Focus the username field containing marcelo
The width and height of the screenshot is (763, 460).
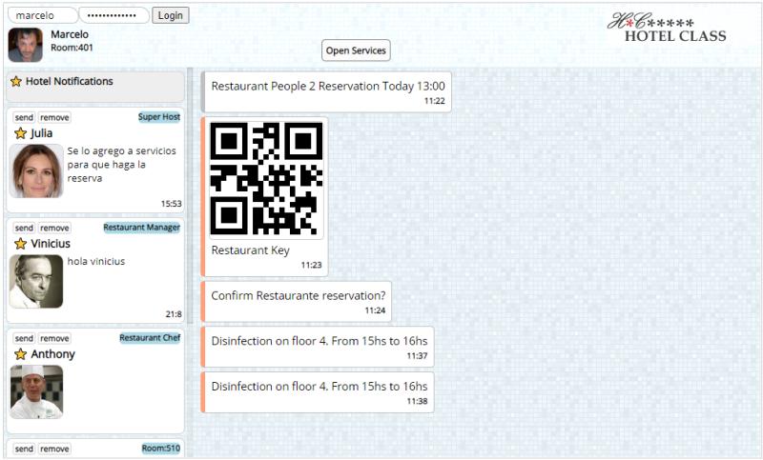pos(43,15)
